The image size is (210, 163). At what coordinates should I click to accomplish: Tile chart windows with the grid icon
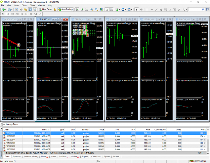pos(101,9)
